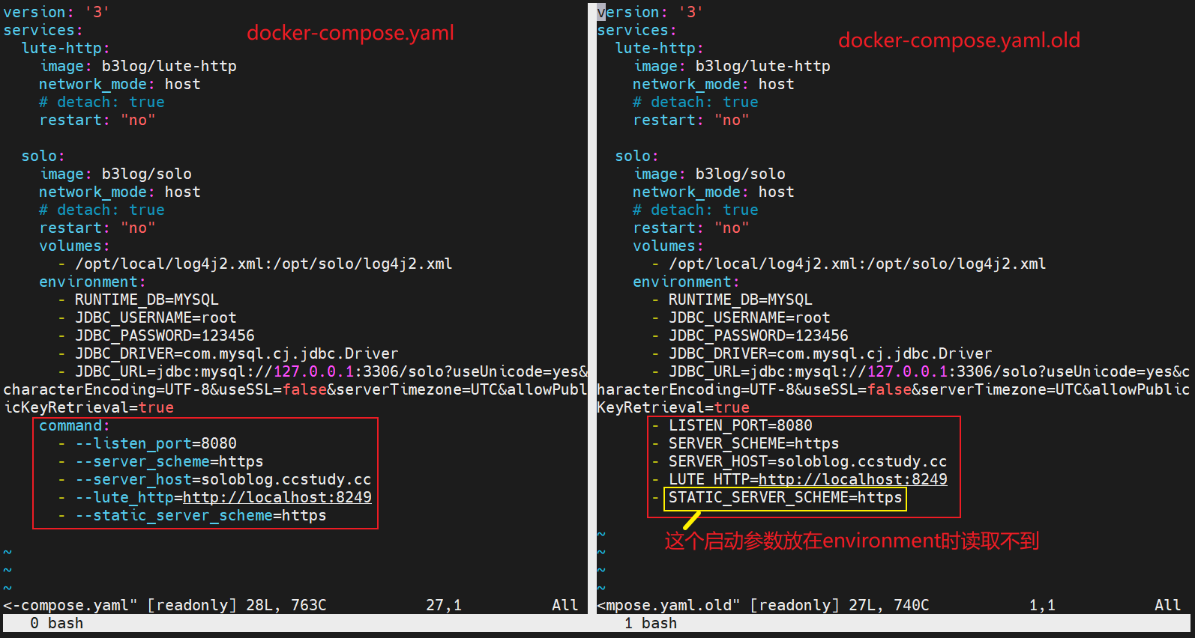The width and height of the screenshot is (1195, 638).
Task: Click 'solo:' service key in right pane
Action: tap(637, 156)
